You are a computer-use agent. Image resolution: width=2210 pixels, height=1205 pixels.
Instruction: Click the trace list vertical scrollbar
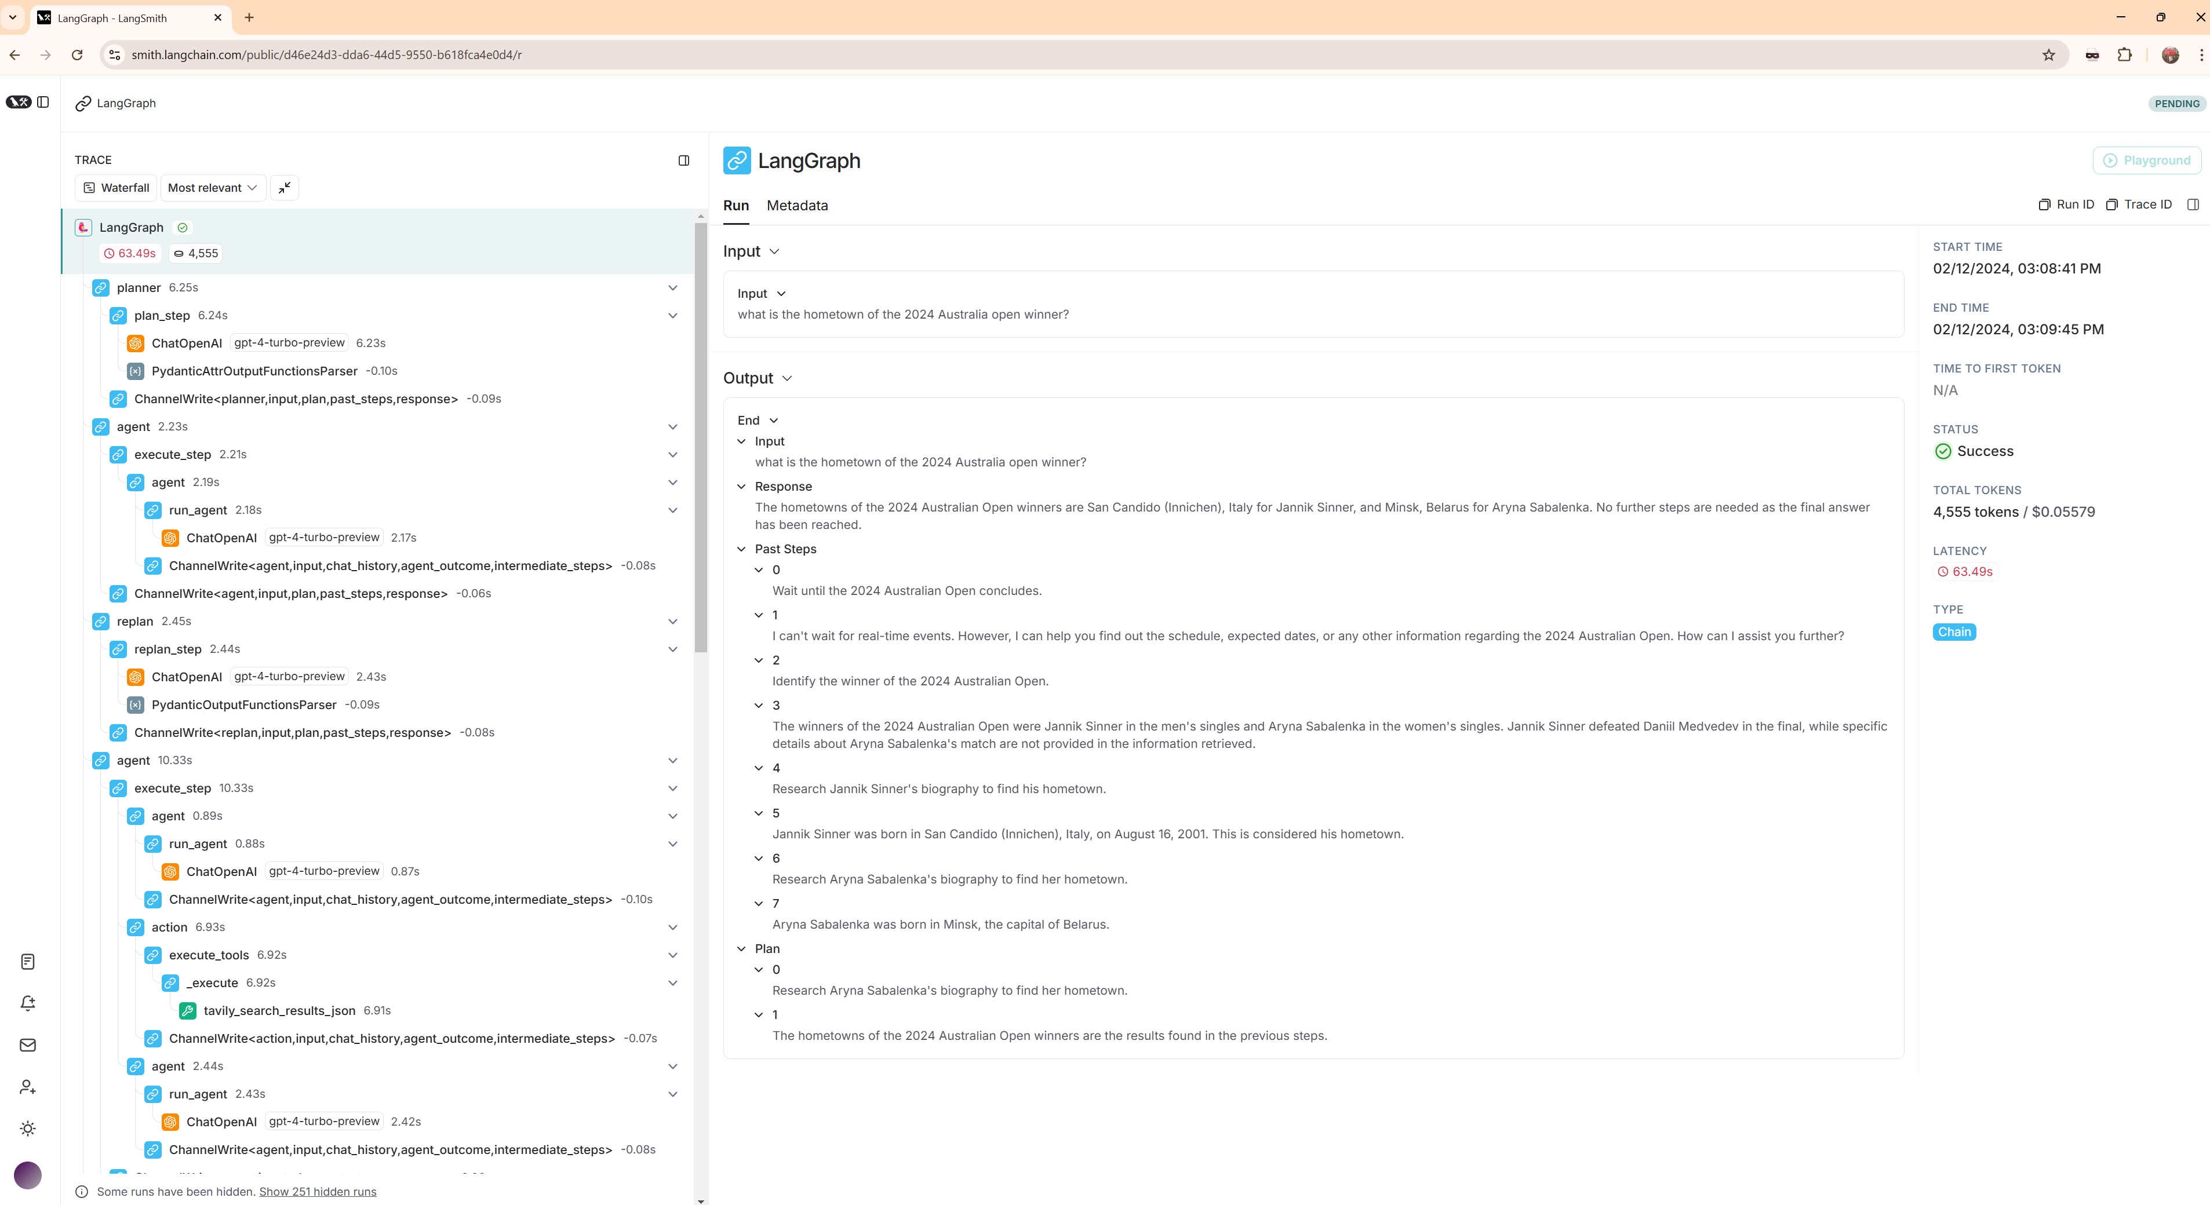pos(700,437)
